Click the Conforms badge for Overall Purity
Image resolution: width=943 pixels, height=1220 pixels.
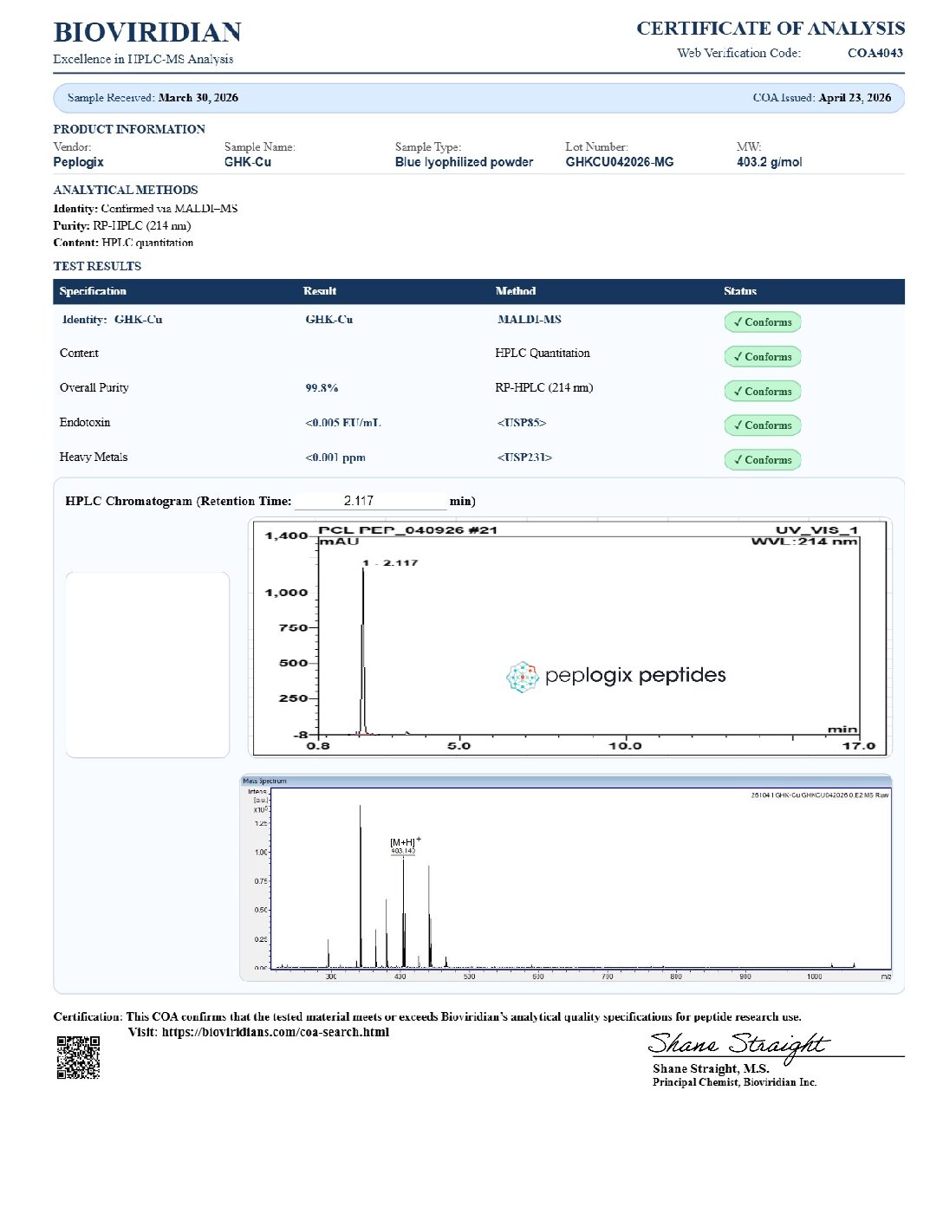[x=763, y=392]
